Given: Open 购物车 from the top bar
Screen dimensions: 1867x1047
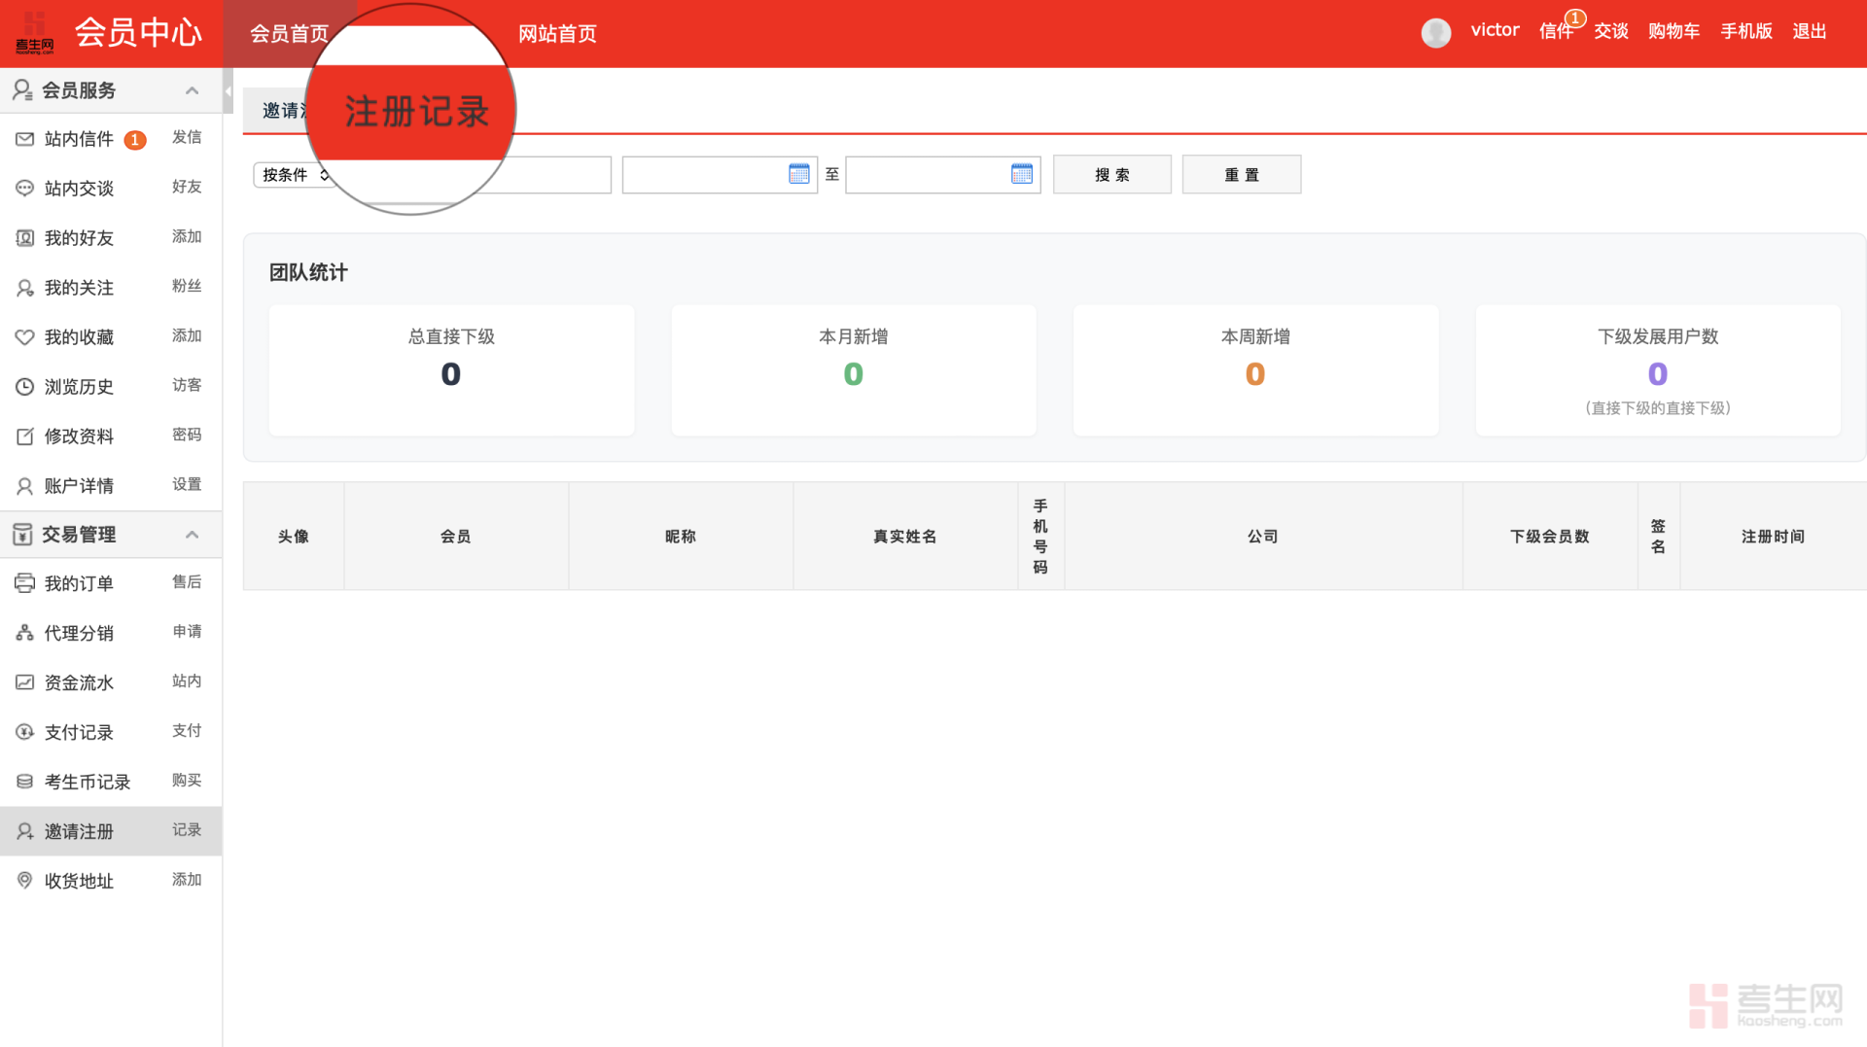Looking at the screenshot, I should tap(1673, 31).
